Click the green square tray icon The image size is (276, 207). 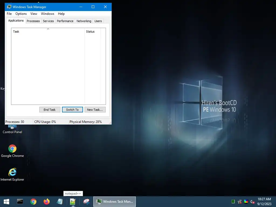tap(233, 202)
